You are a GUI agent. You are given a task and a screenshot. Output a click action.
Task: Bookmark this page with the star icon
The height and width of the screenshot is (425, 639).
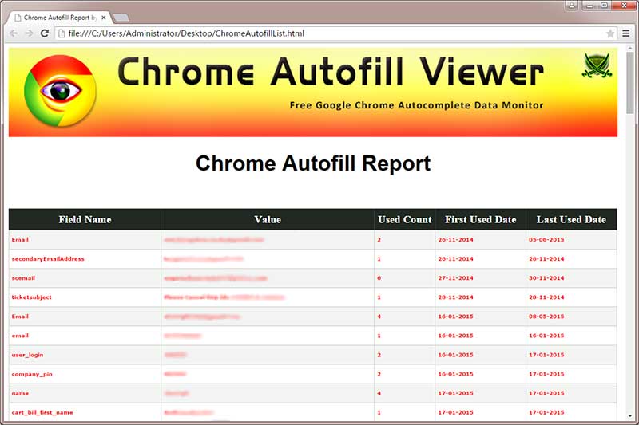tap(610, 33)
